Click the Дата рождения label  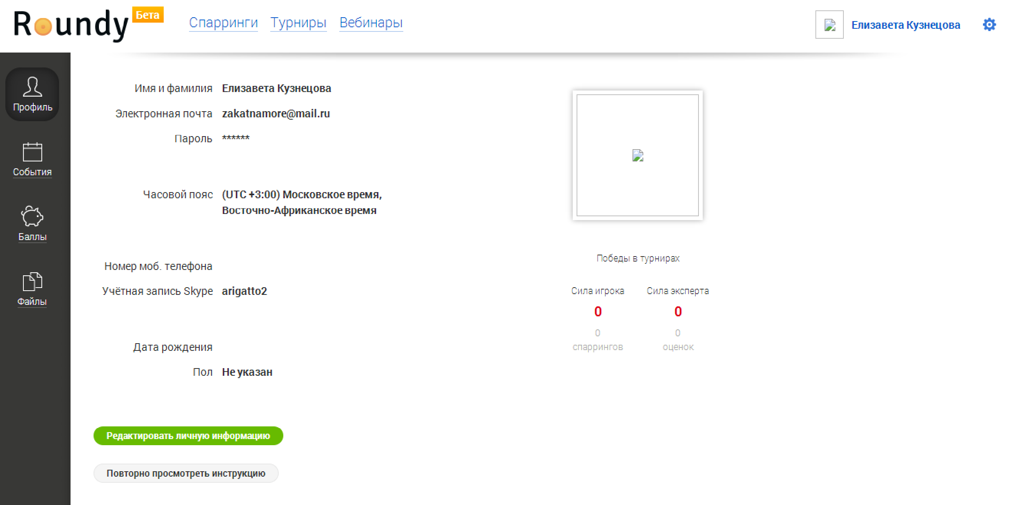pos(173,347)
